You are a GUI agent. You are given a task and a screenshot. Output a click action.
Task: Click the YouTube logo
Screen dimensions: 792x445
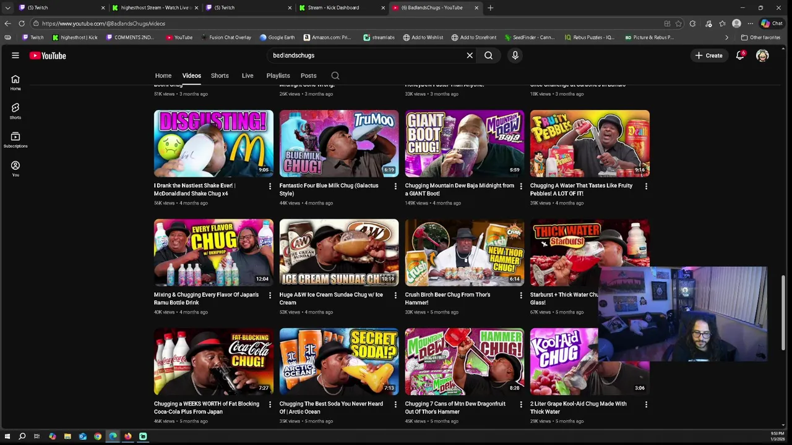[x=48, y=56]
